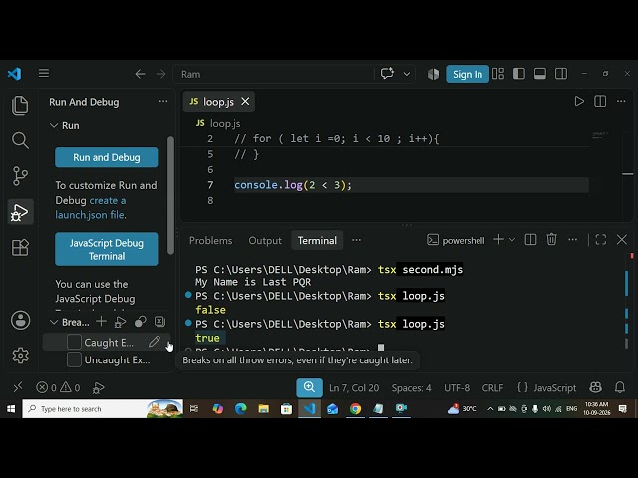
Task: Select the Terminal tab
Action: click(317, 241)
